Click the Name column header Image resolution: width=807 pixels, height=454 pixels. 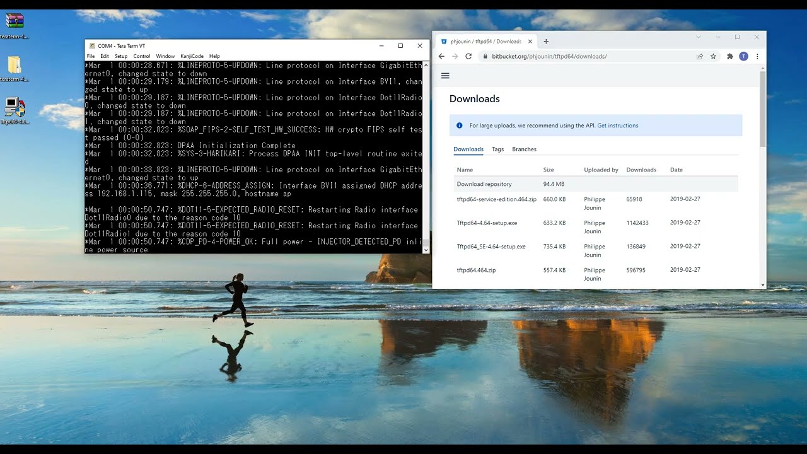pyautogui.click(x=465, y=170)
